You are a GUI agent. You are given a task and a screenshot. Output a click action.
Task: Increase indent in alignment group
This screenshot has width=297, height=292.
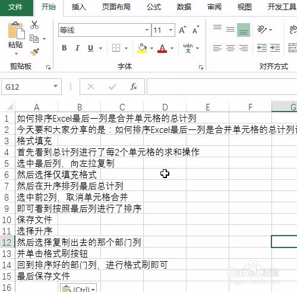pyautogui.click(x=275, y=48)
